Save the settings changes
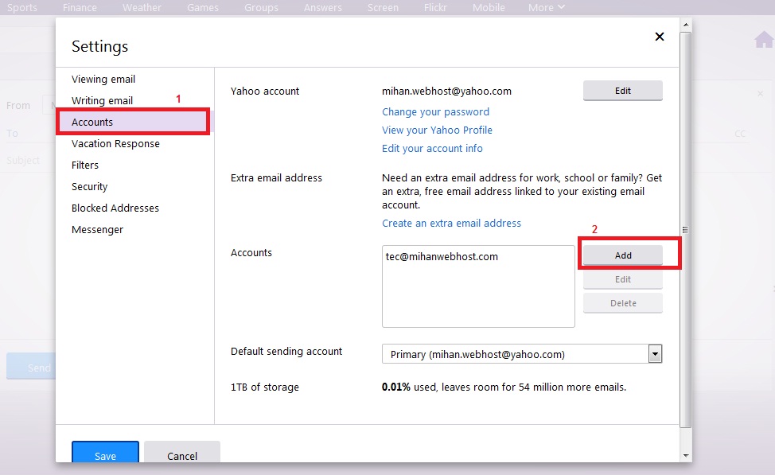Viewport: 775px width, 475px height. 104,456
